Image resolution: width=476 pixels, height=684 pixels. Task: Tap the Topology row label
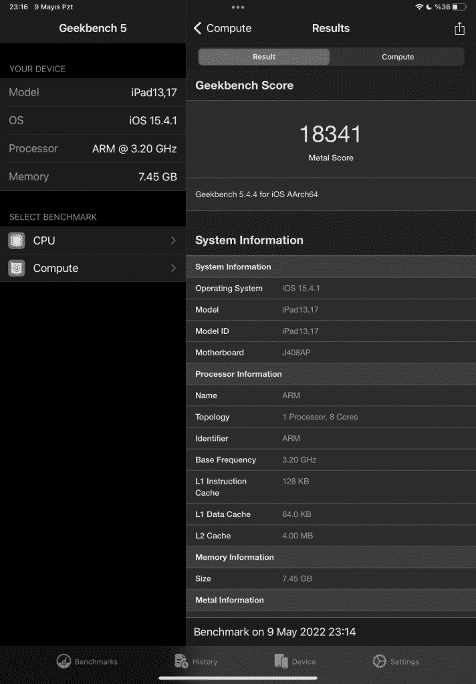[x=212, y=417]
